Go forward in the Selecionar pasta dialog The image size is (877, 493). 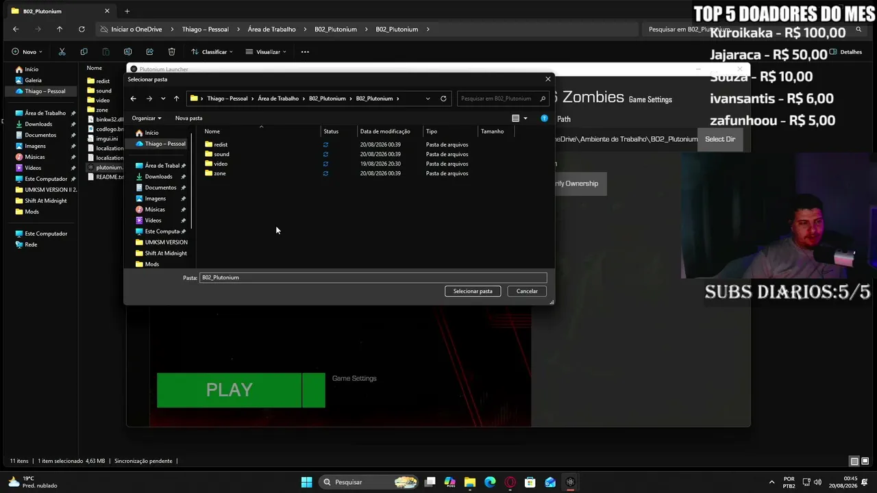coord(149,99)
